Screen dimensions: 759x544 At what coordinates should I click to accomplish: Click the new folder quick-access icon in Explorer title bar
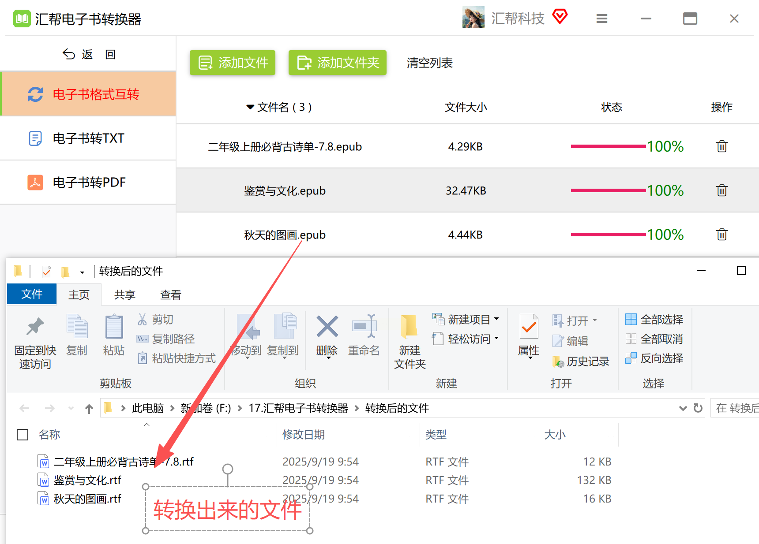pyautogui.click(x=65, y=272)
